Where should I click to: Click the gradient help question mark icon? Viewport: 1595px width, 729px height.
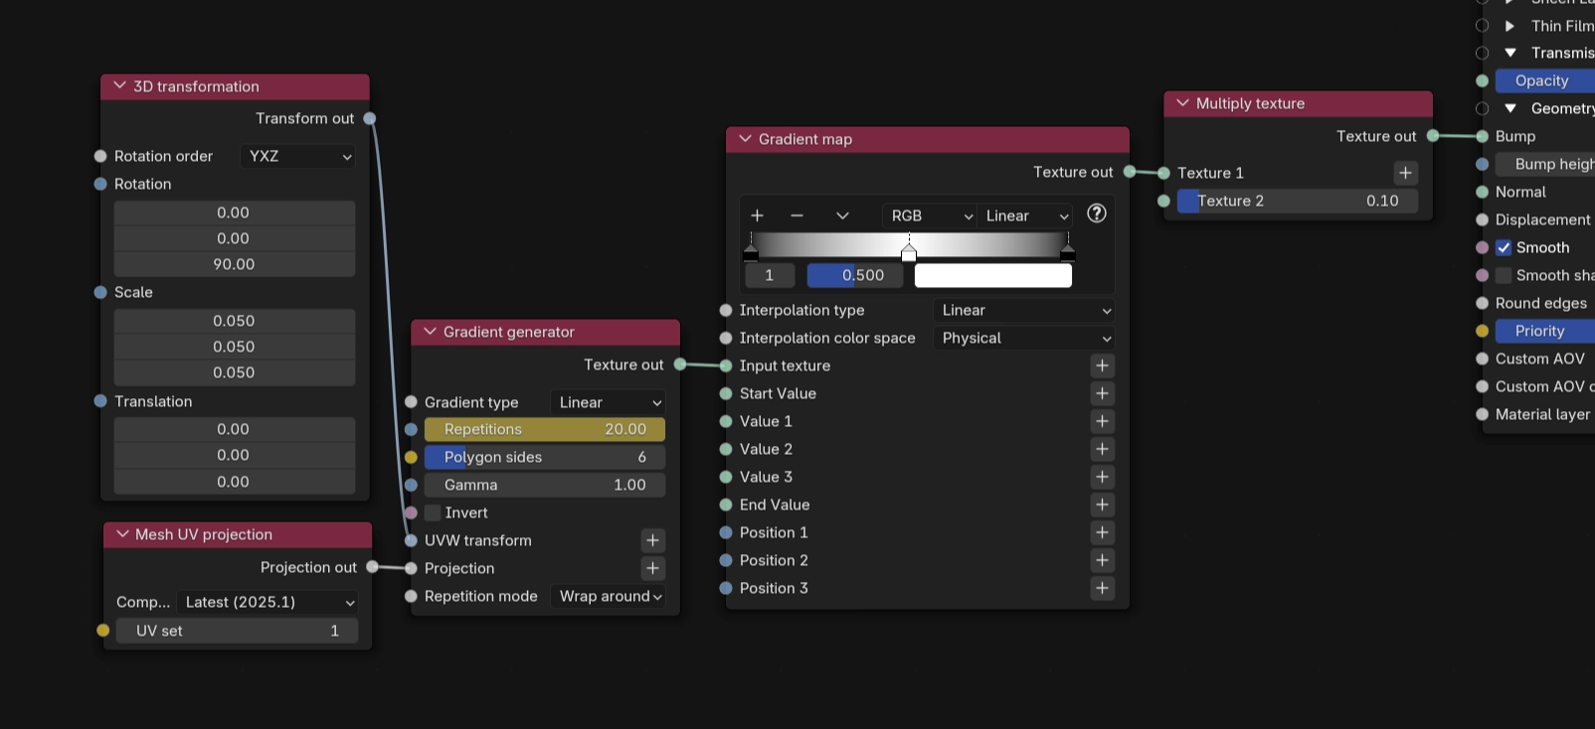point(1096,214)
